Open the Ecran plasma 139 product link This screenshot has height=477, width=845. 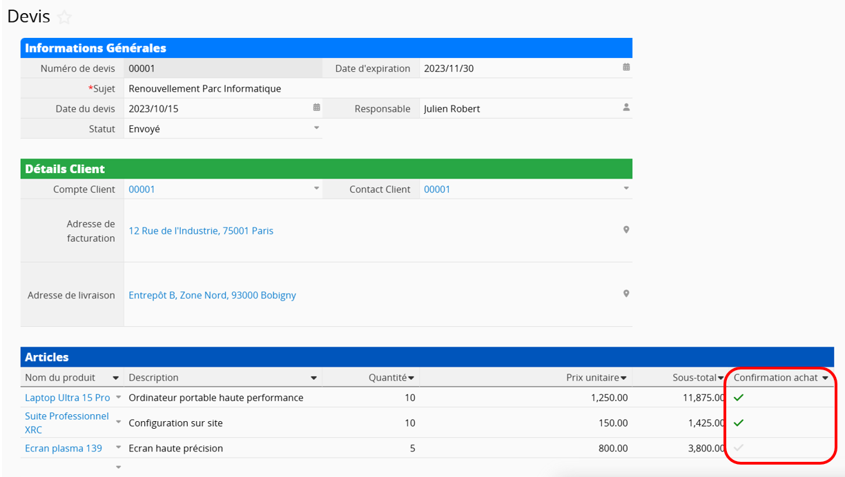(64, 448)
